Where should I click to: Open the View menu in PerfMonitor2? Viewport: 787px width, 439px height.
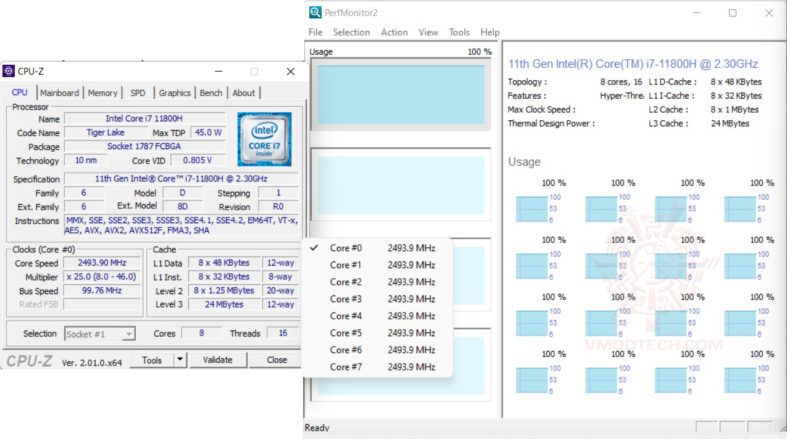point(428,32)
